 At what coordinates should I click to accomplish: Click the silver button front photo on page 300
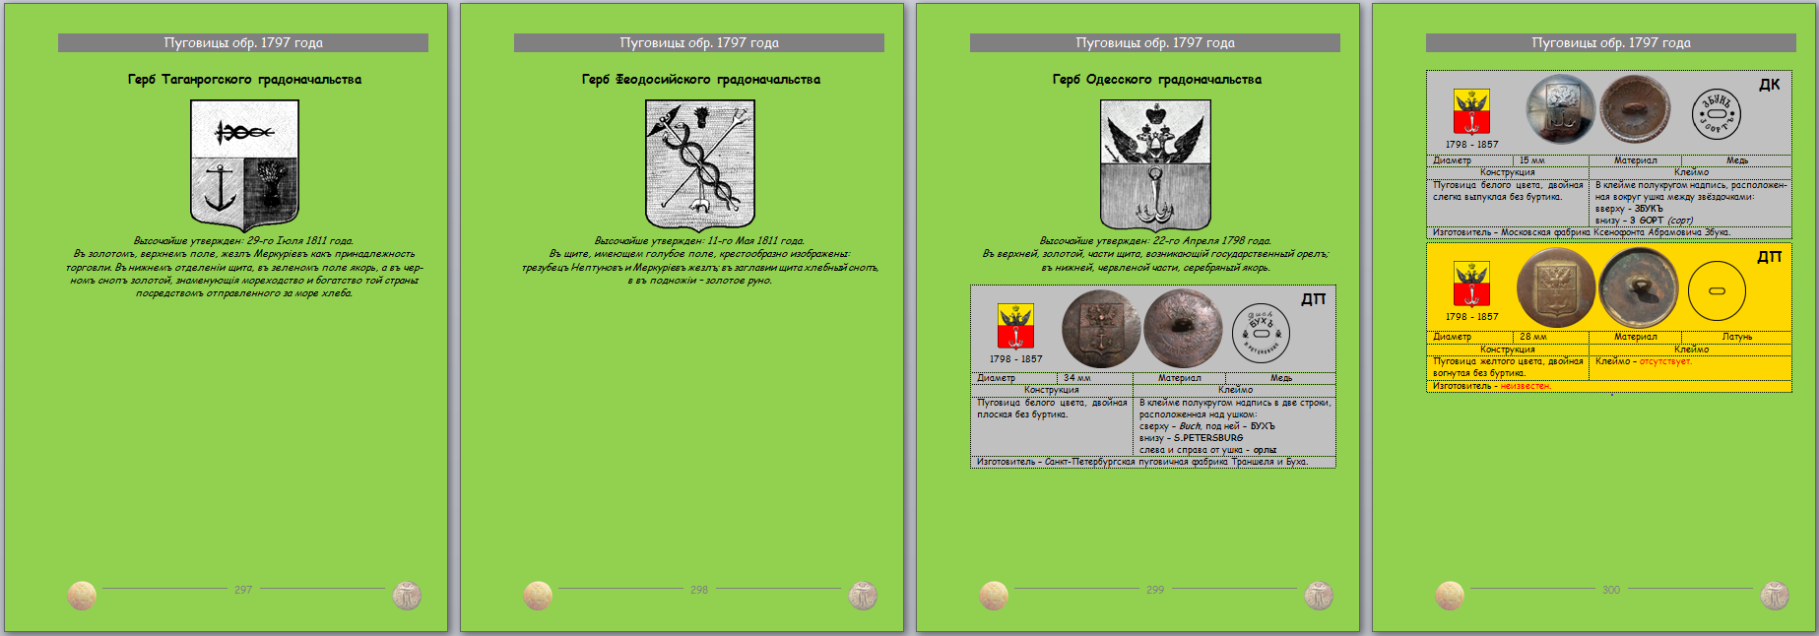coord(1560,109)
